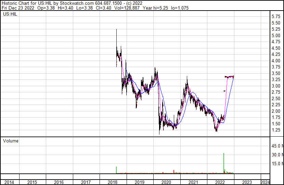Viewport: 284px width, 185px height.
Task: Select the 2020 year on time axis
Action: [166, 182]
